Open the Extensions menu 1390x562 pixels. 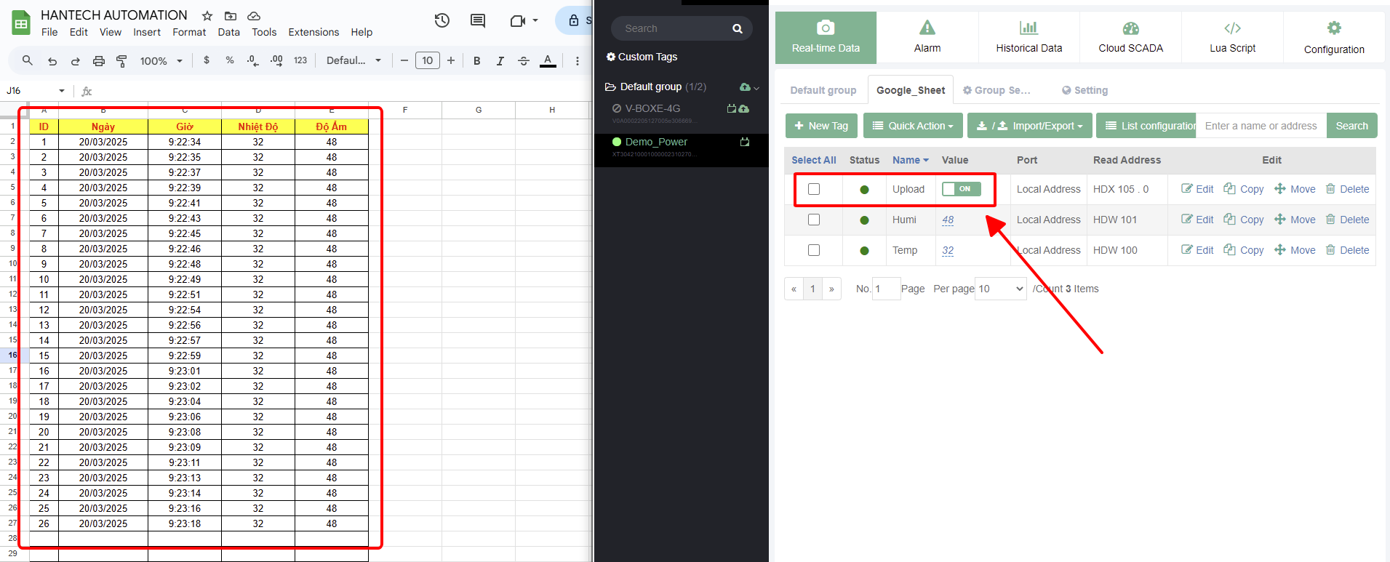point(313,32)
